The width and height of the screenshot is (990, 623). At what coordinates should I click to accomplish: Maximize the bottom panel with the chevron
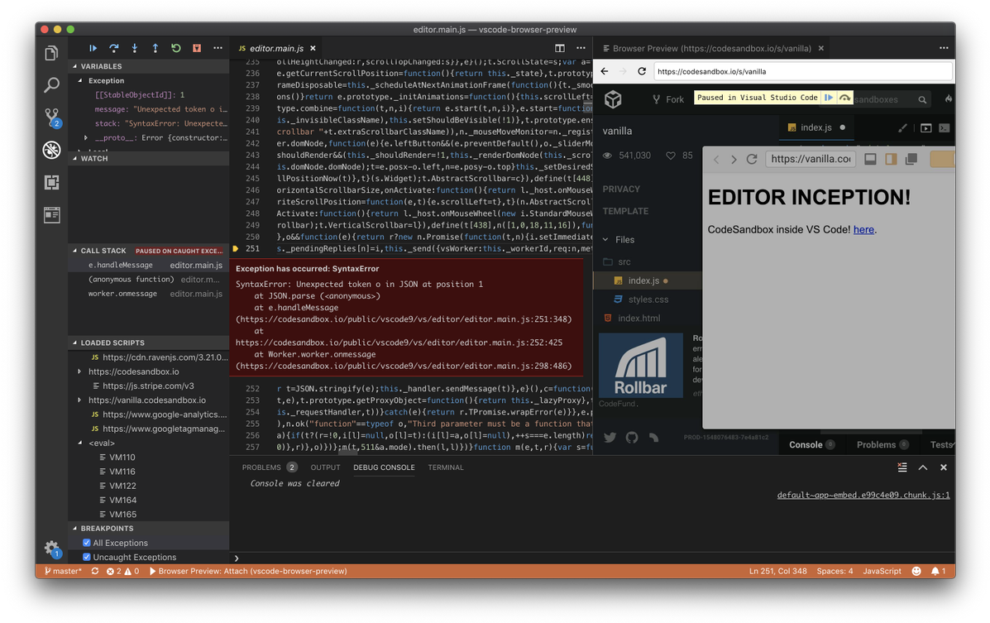(x=923, y=467)
